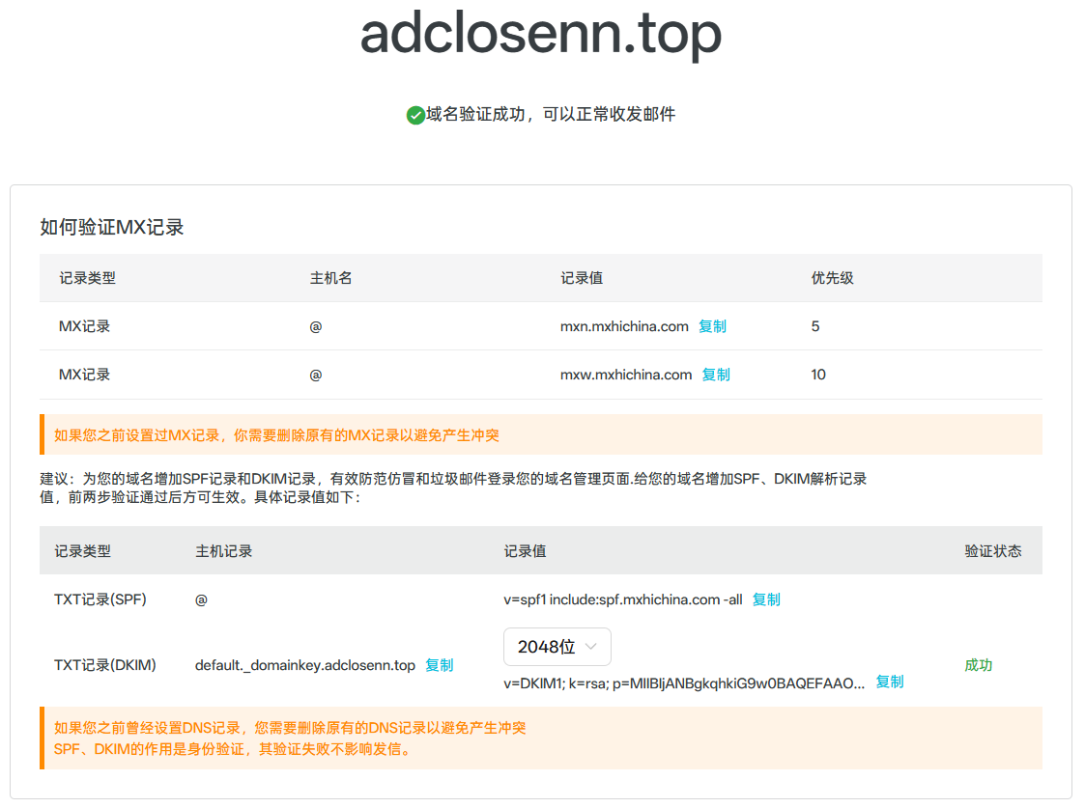
Task: Select the adclosenn.top domain title
Action: click(542, 35)
